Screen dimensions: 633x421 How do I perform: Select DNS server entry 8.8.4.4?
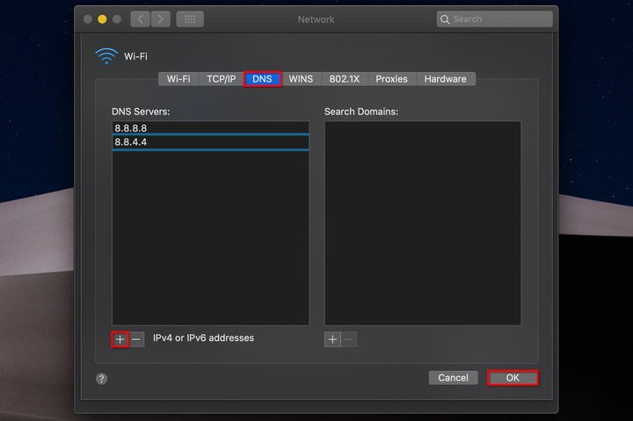click(x=211, y=142)
